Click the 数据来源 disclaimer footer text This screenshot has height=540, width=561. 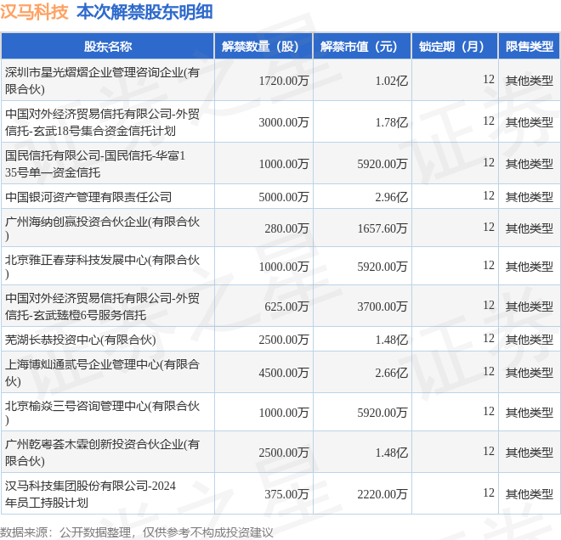[x=136, y=532]
